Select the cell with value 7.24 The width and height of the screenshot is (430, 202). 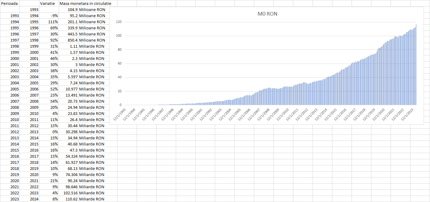point(68,83)
